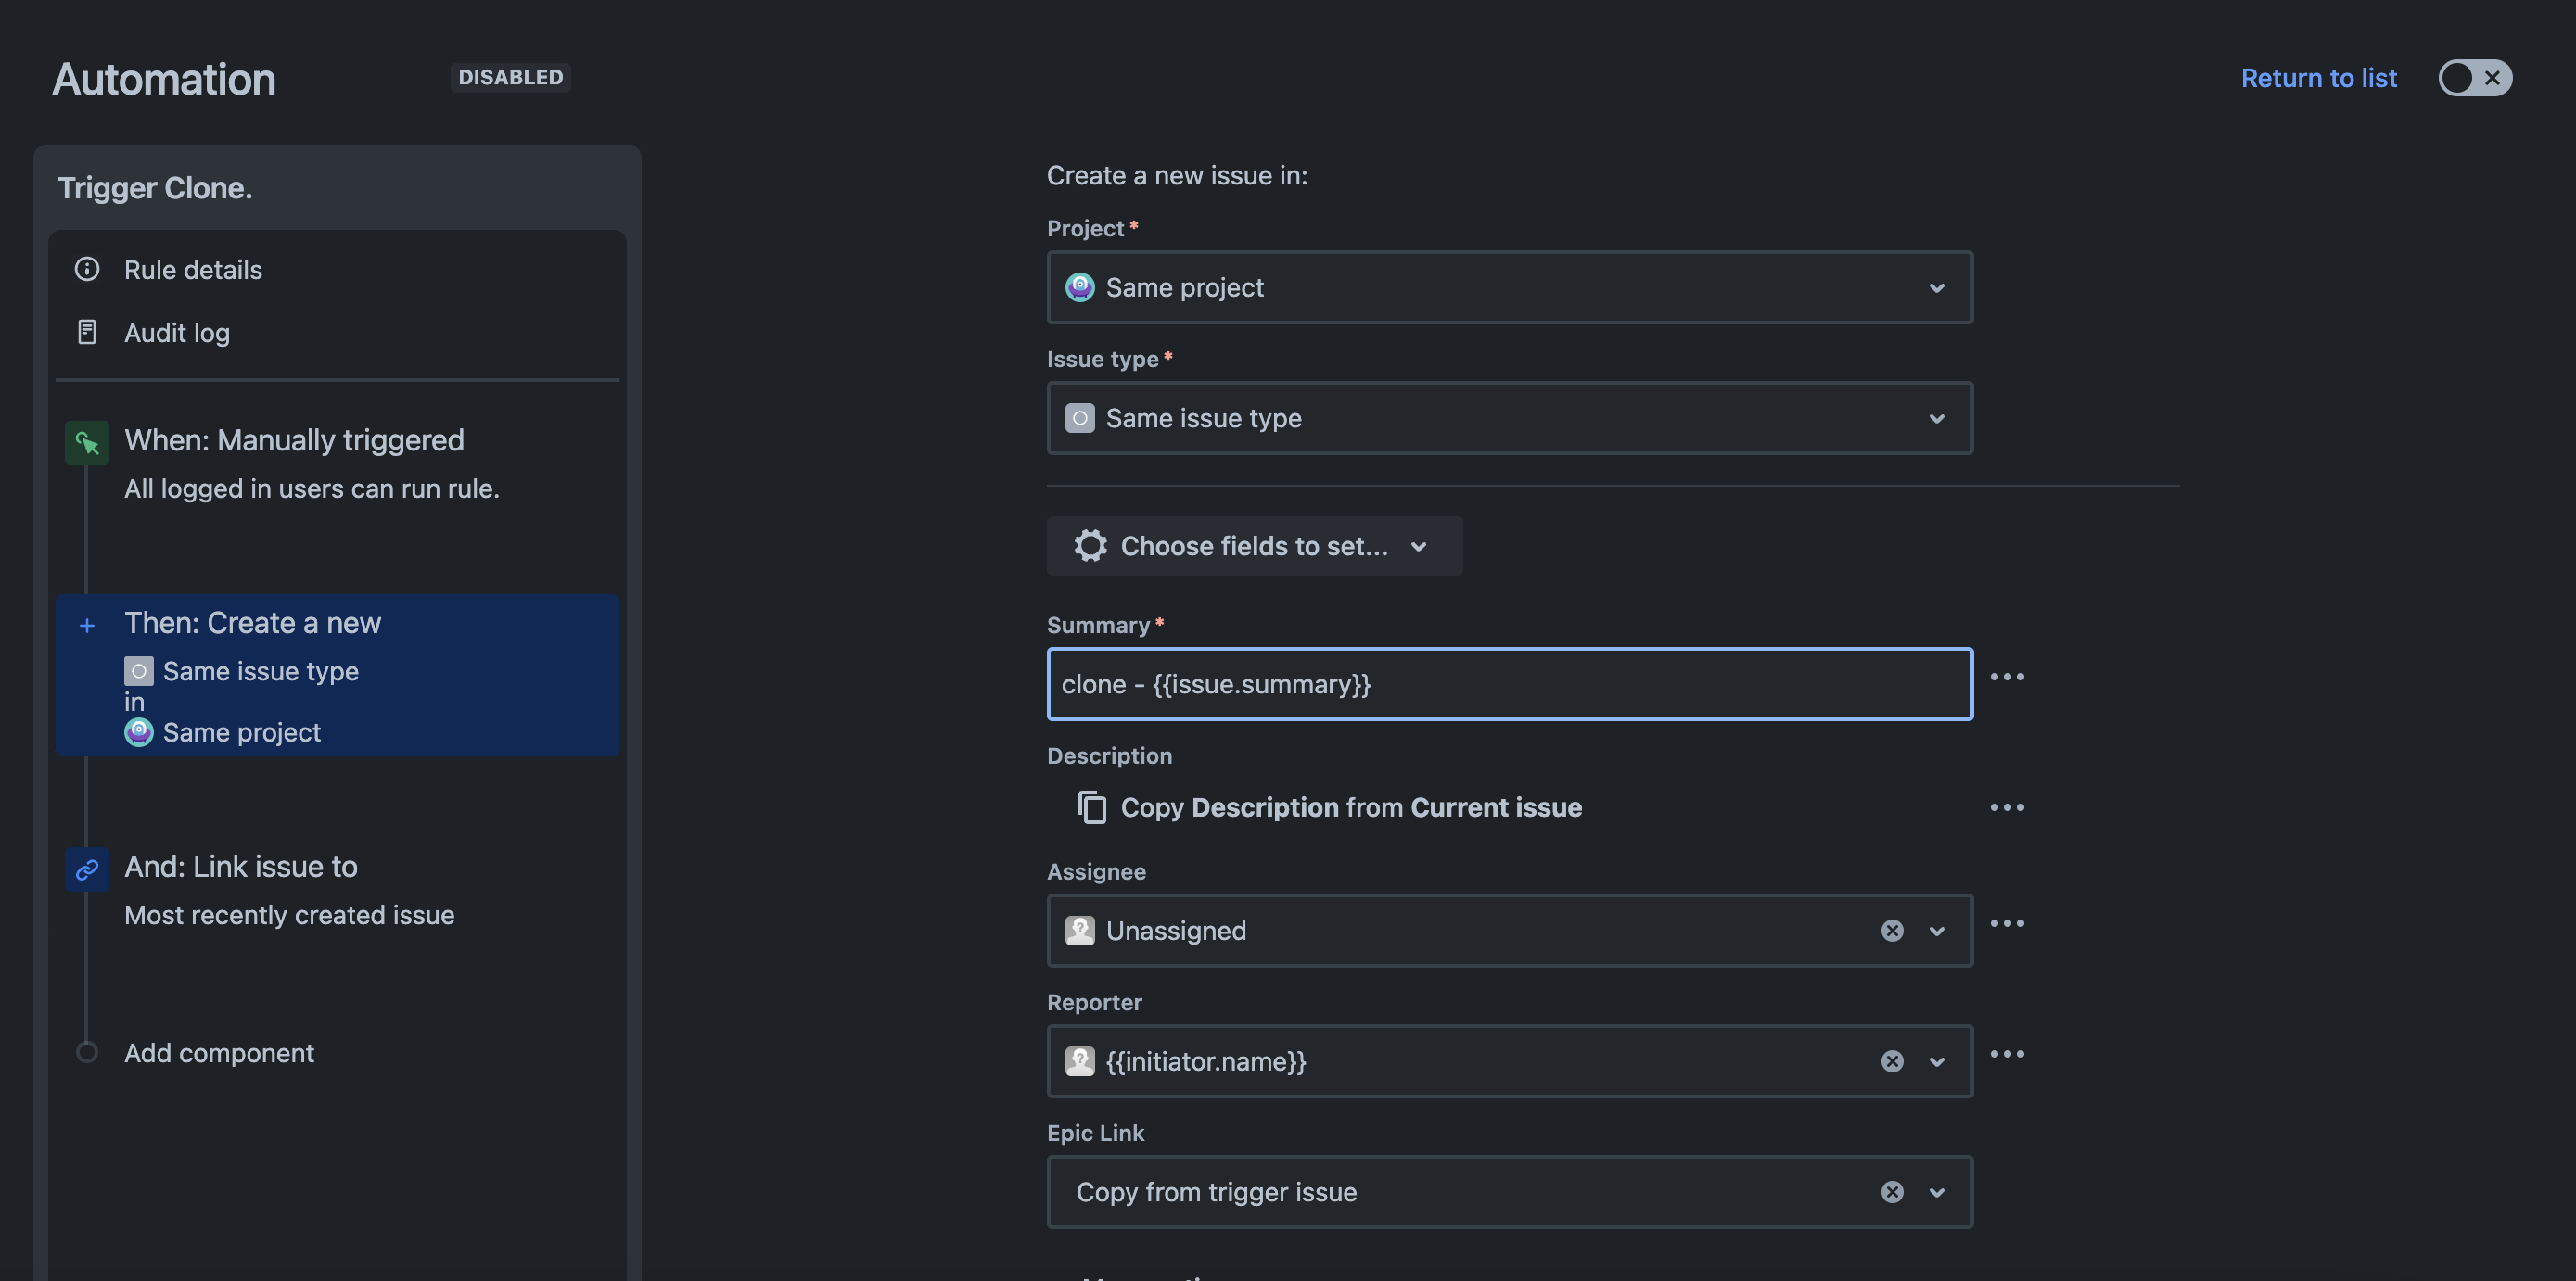Click Add component in rule chain
The width and height of the screenshot is (2576, 1281).
pyautogui.click(x=218, y=1052)
